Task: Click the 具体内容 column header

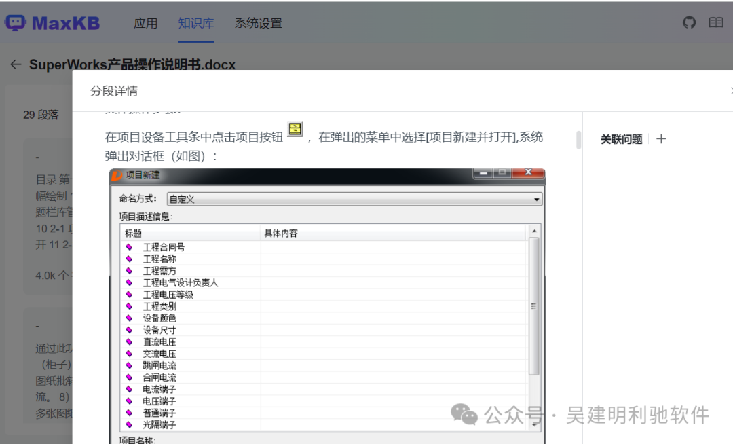Action: point(394,233)
